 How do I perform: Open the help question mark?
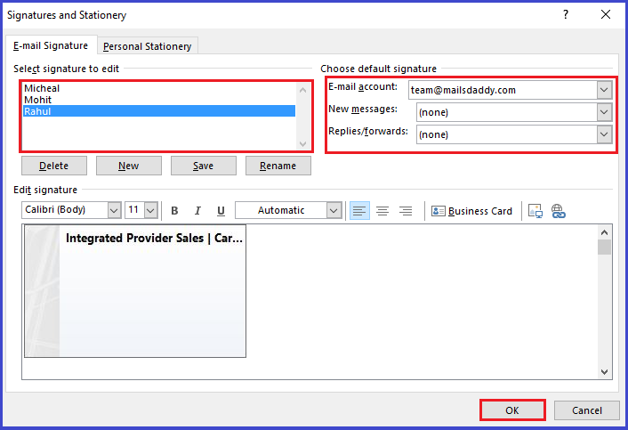565,14
